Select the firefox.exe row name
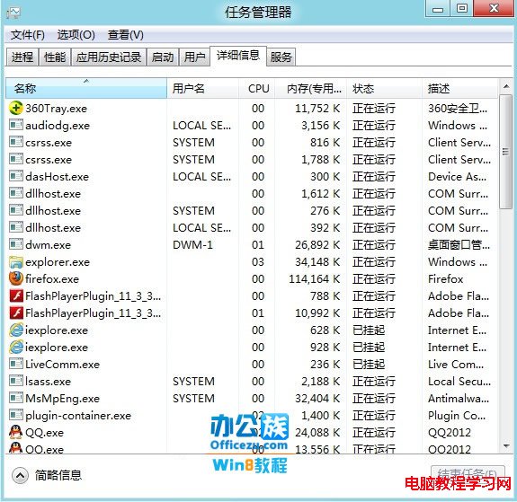The width and height of the screenshot is (517, 502). [52, 279]
